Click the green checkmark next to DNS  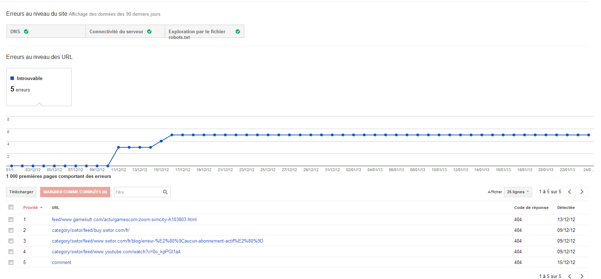pos(26,31)
